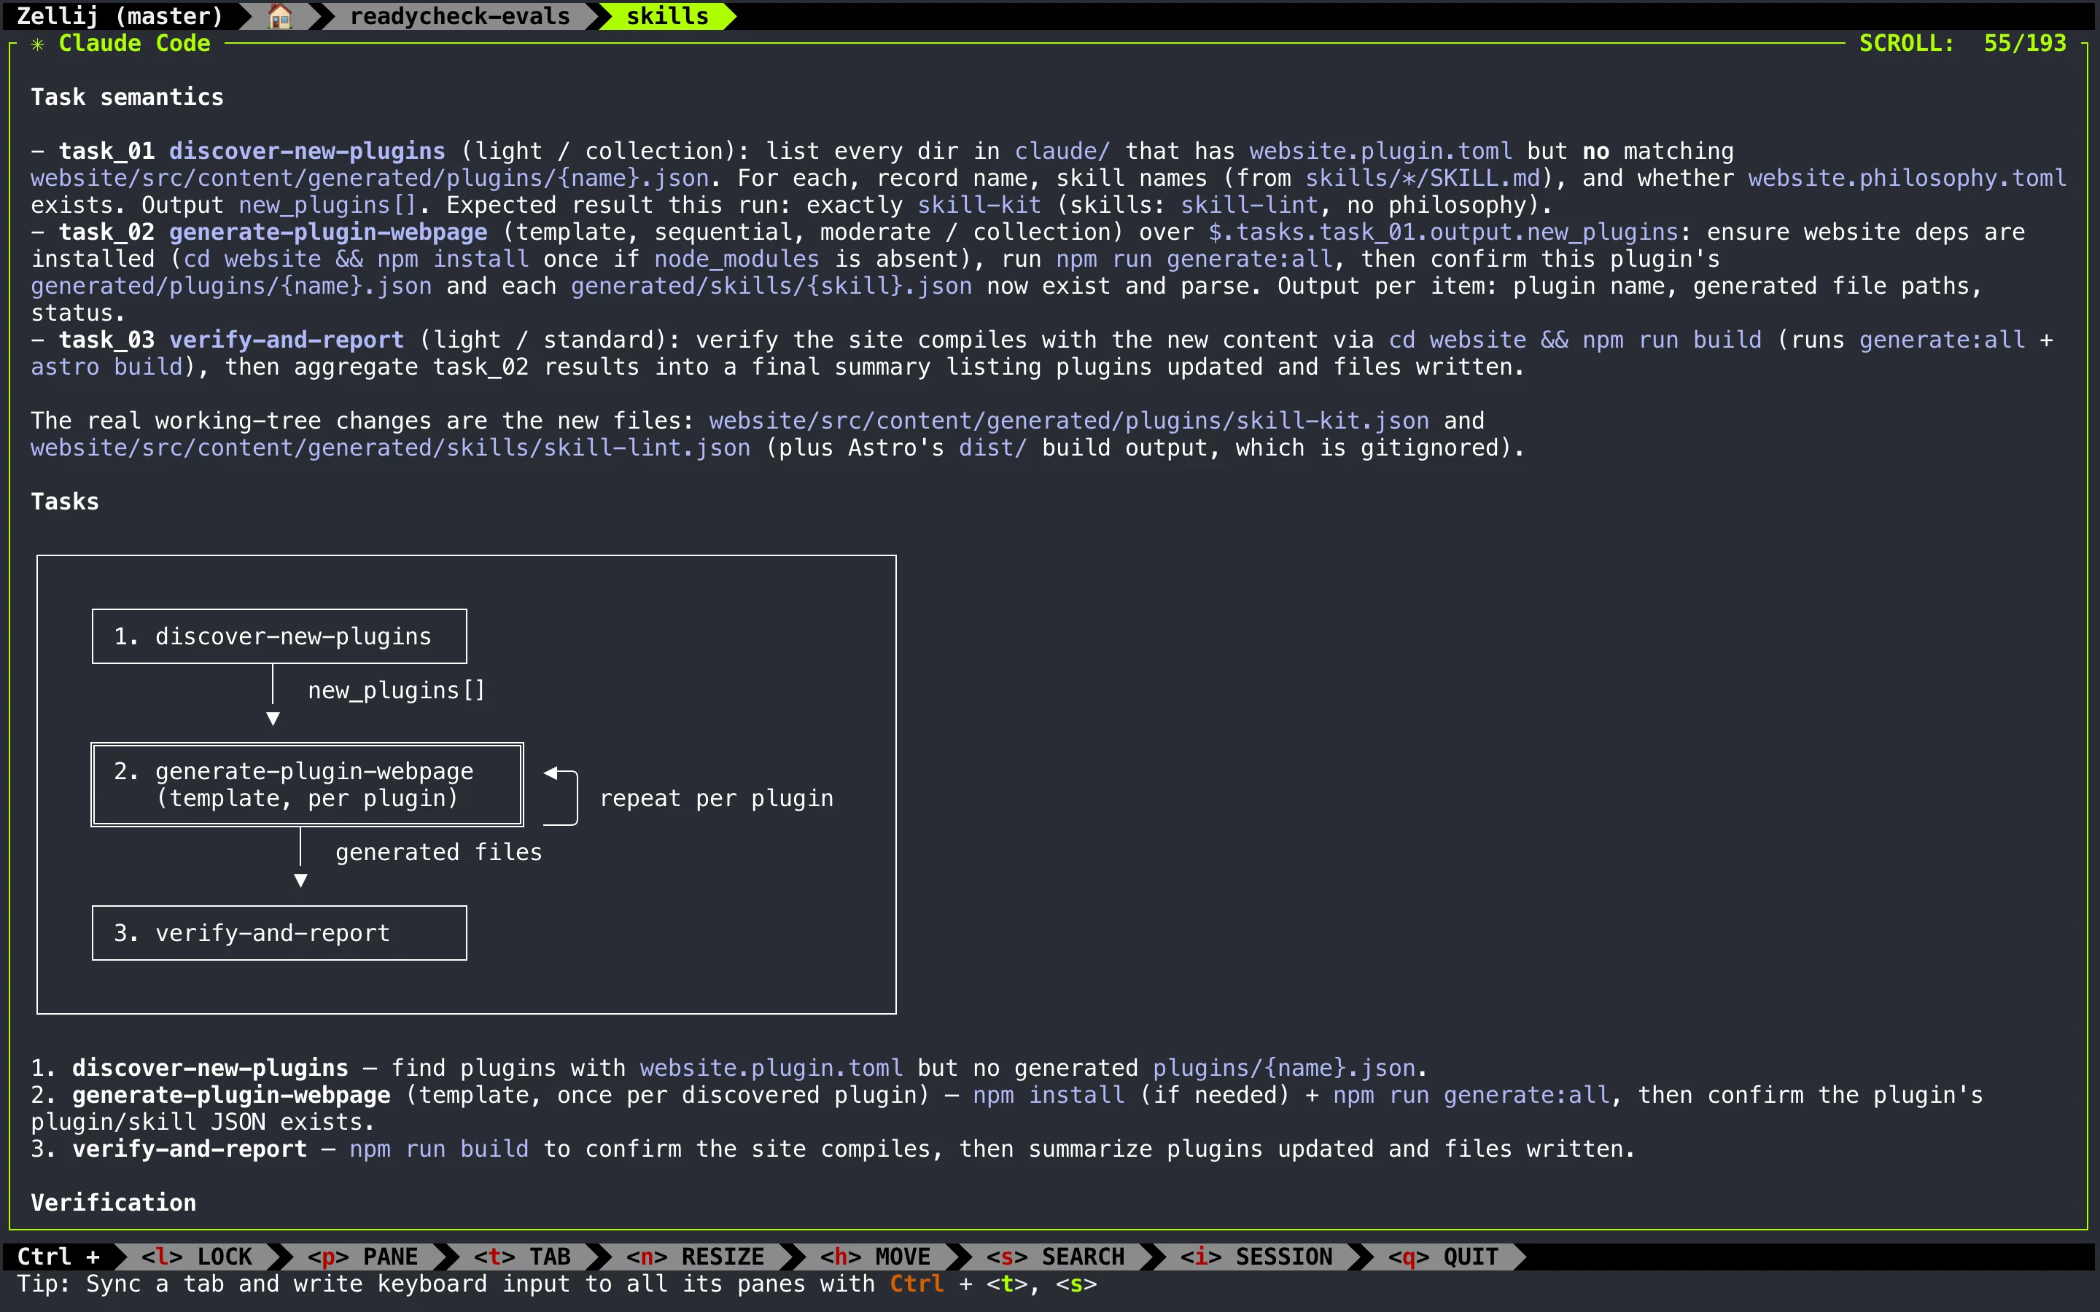Click the asterisk icon beside Claude Code
The image size is (2100, 1312).
point(37,44)
